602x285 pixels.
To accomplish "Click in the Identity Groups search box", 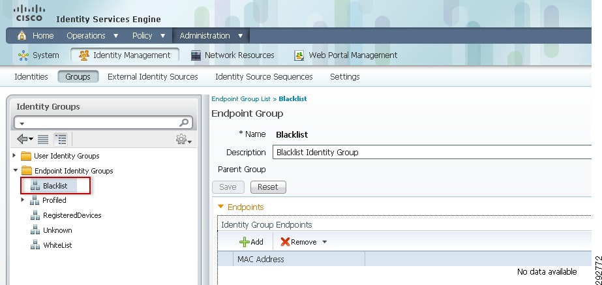I will tap(102, 123).
